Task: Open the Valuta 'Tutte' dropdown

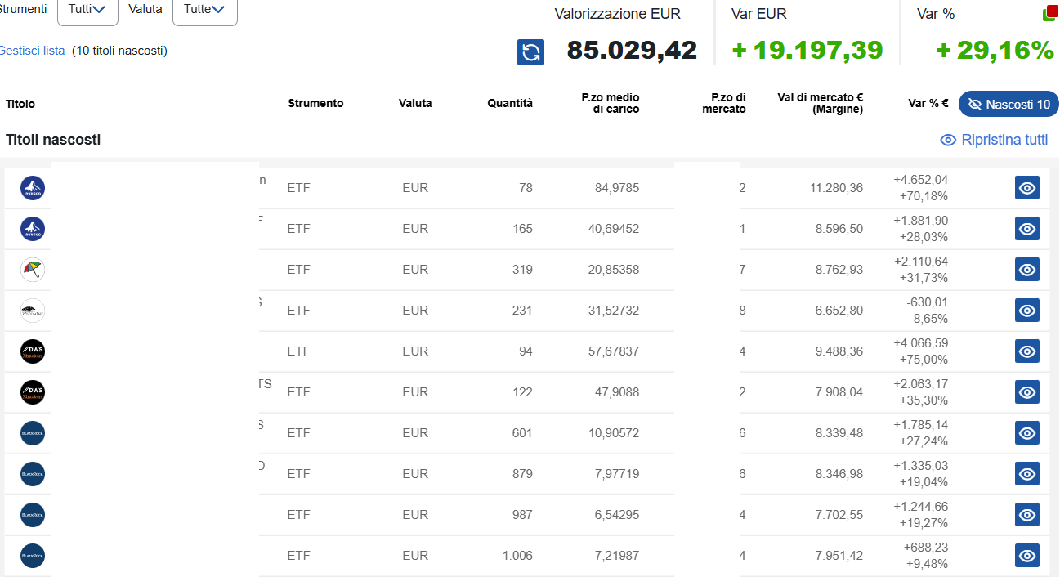Action: [204, 10]
